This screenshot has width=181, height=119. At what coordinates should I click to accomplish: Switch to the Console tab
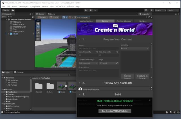(19, 72)
